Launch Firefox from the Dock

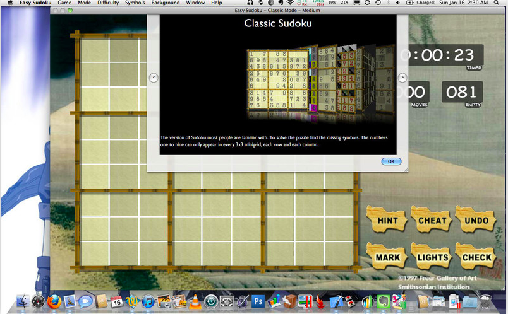click(x=54, y=301)
